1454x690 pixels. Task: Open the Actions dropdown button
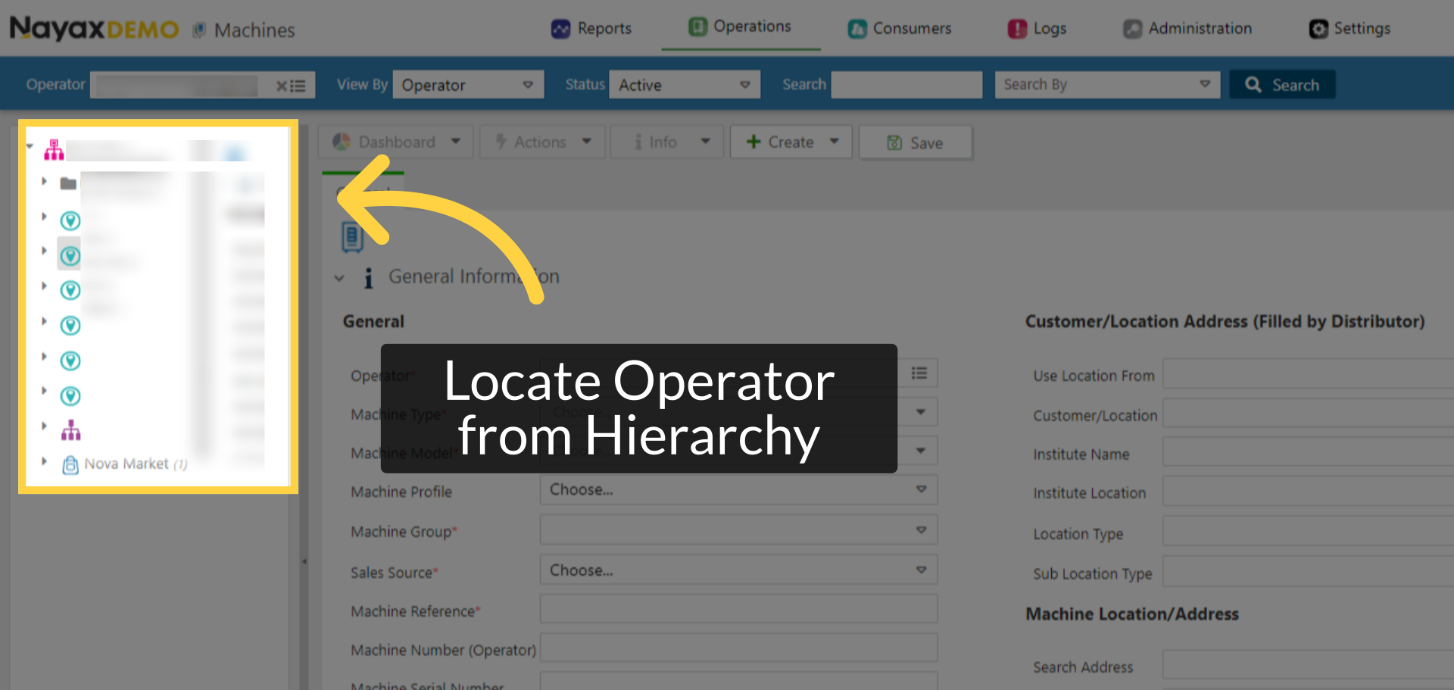coord(542,142)
